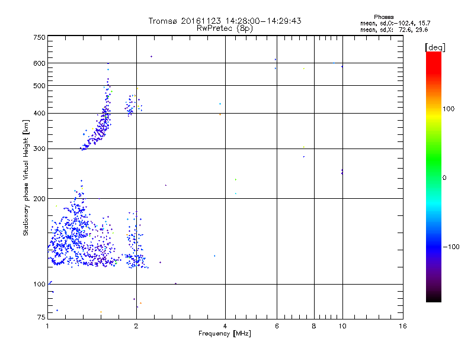Click the '[deg]' colorbar unit label
The width and height of the screenshot is (474, 355).
[x=435, y=47]
